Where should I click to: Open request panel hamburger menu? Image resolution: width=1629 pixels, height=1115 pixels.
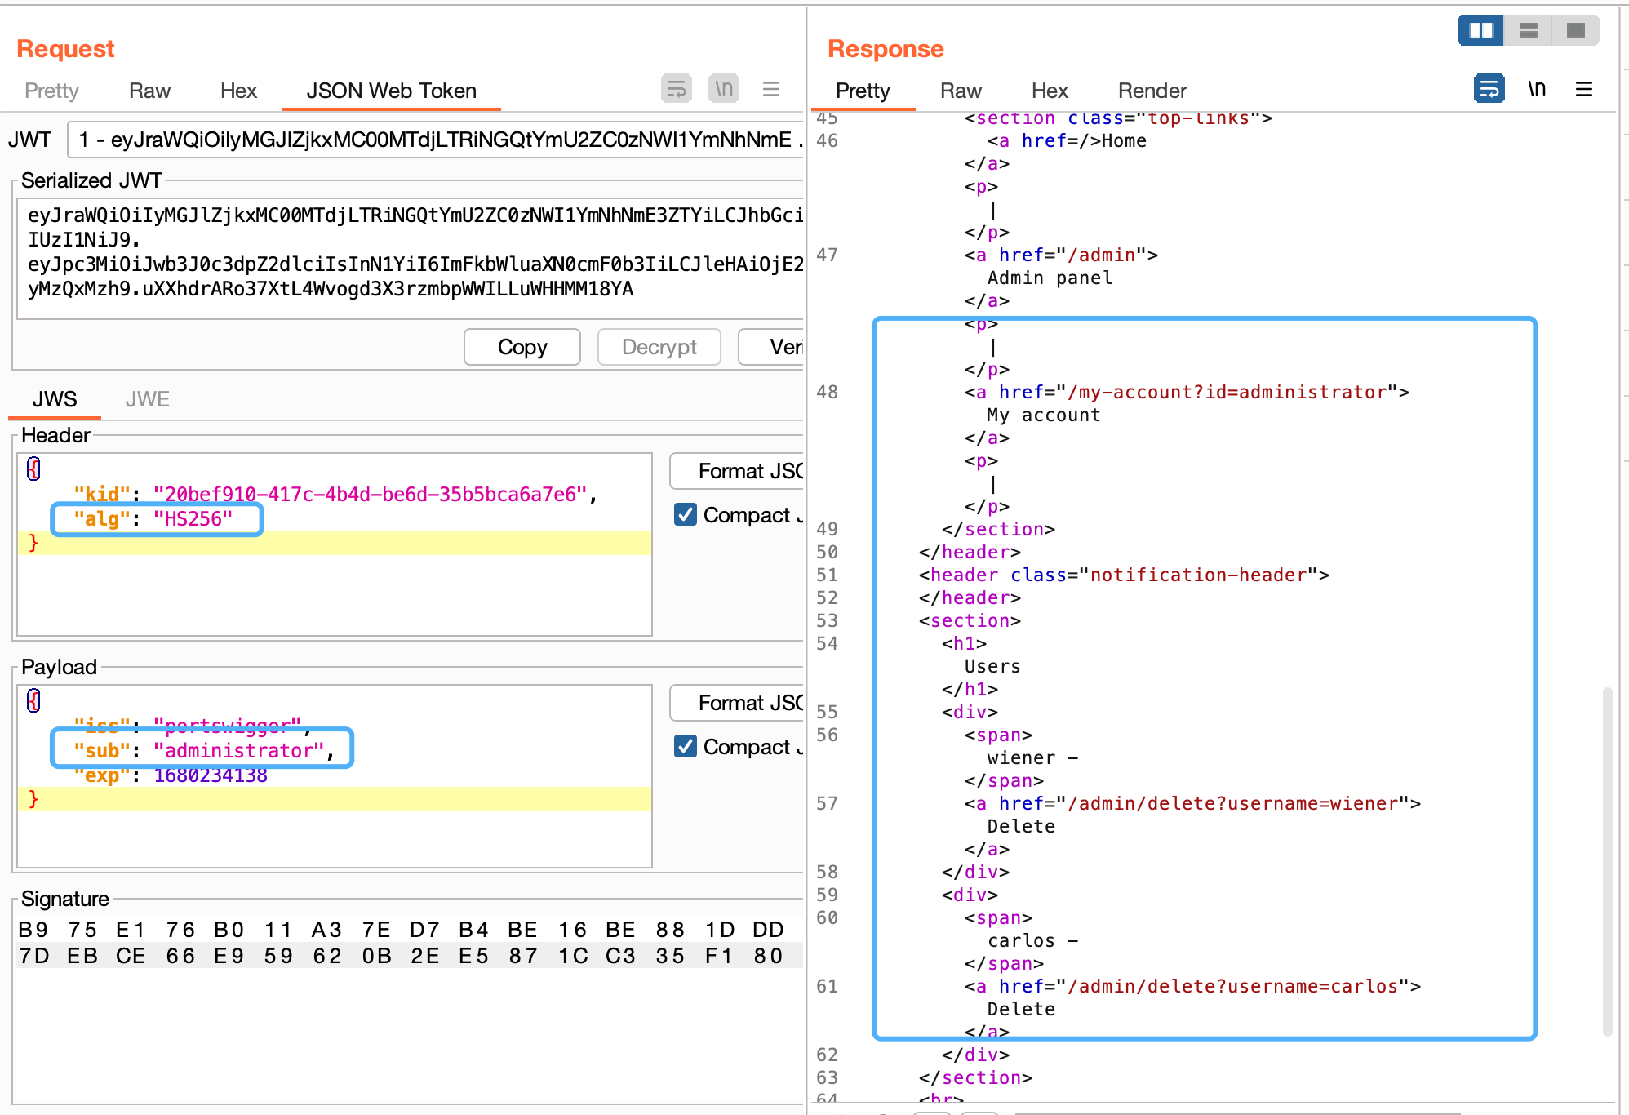(770, 89)
